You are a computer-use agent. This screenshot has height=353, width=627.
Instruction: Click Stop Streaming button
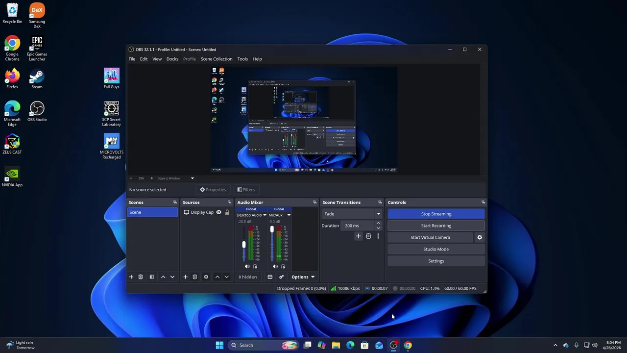(x=436, y=214)
